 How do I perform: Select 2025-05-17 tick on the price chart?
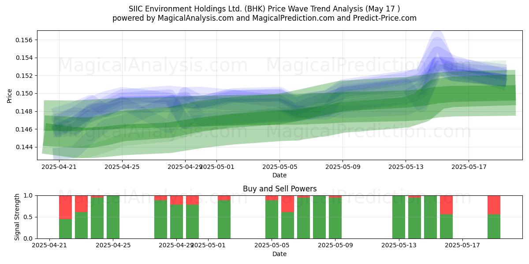469,167
